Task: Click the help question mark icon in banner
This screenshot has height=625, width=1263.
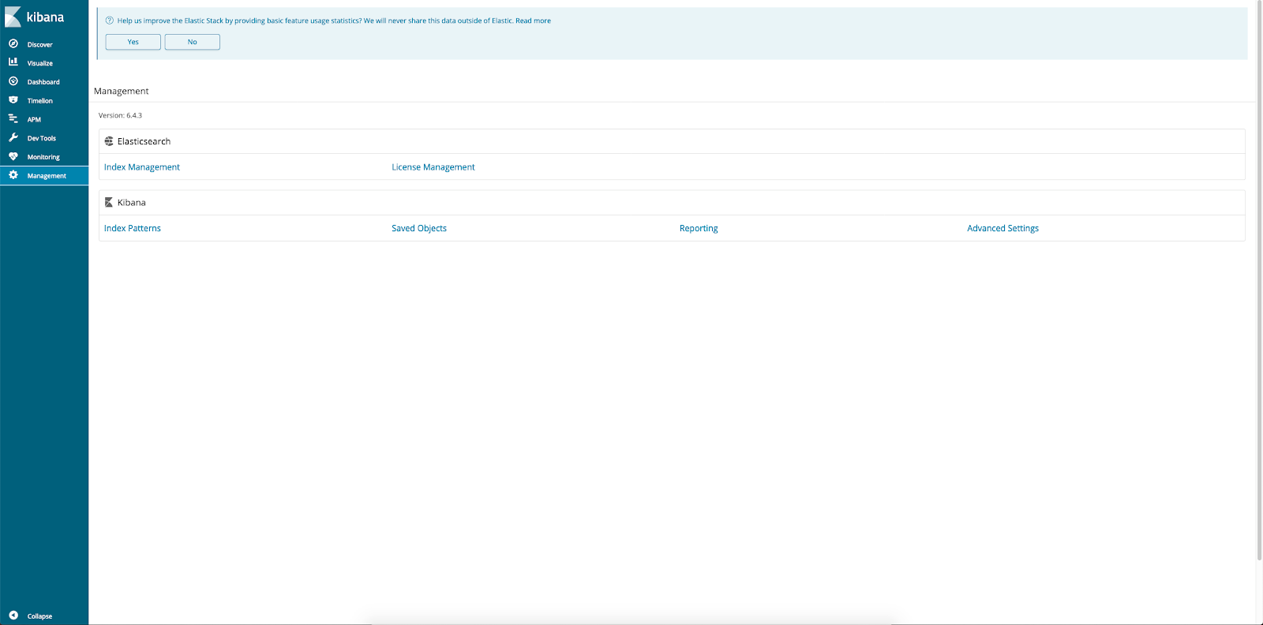Action: (x=110, y=21)
